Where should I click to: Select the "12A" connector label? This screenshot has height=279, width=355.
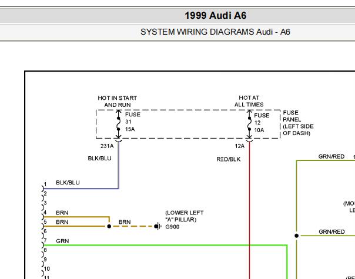[240, 146]
